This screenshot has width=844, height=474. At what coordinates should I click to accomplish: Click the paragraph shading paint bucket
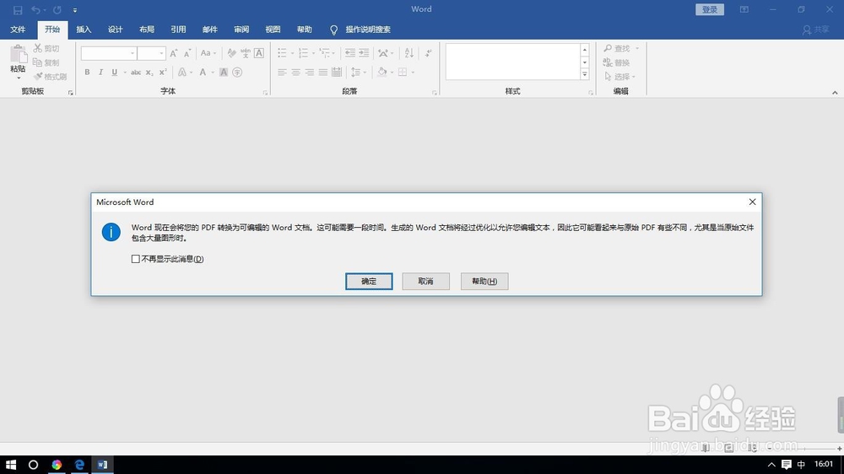pyautogui.click(x=381, y=72)
